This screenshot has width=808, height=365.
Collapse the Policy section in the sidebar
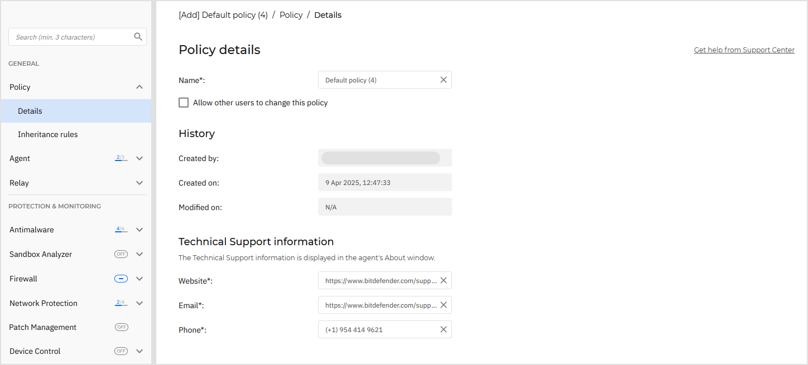pos(140,87)
